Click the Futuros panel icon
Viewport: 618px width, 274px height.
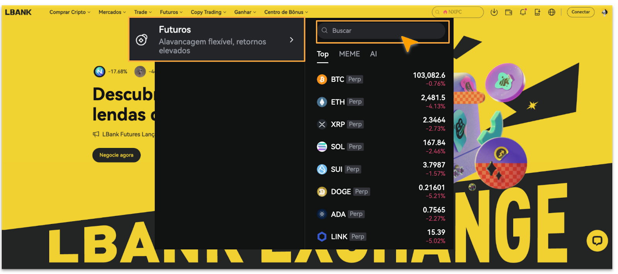pyautogui.click(x=142, y=40)
